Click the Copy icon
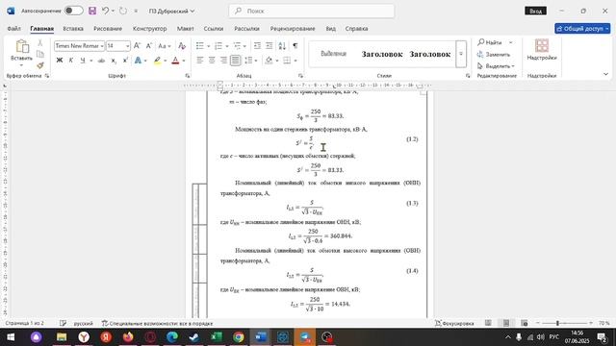The width and height of the screenshot is (616, 346). point(40,54)
